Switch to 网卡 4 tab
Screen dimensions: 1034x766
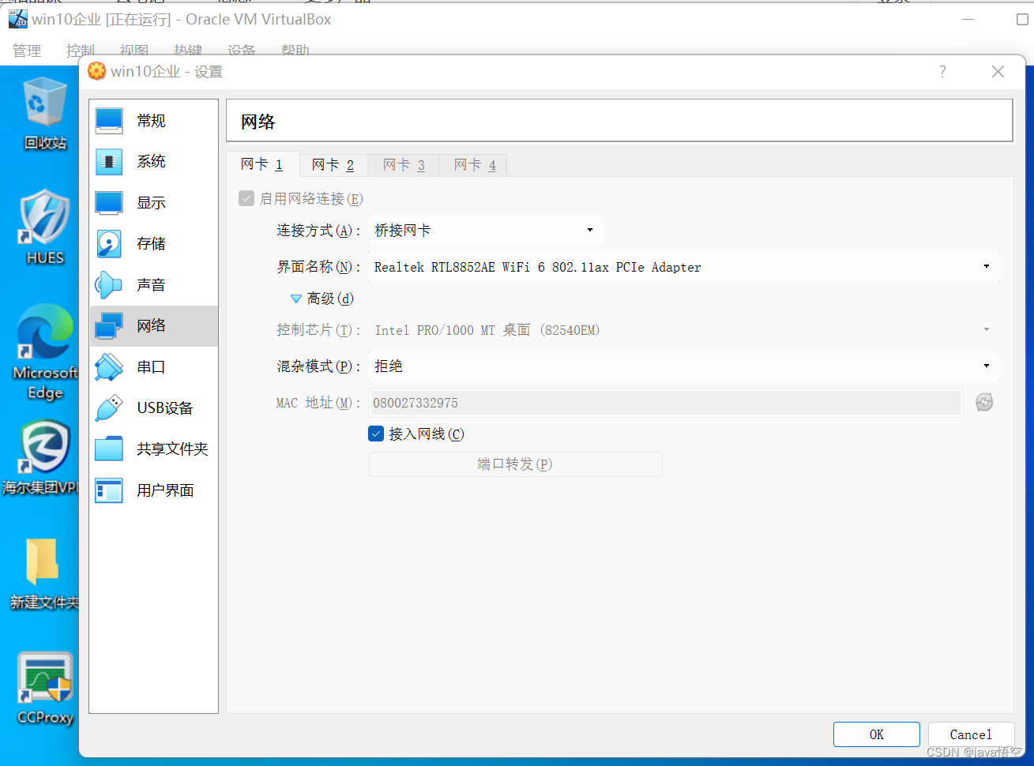(475, 164)
